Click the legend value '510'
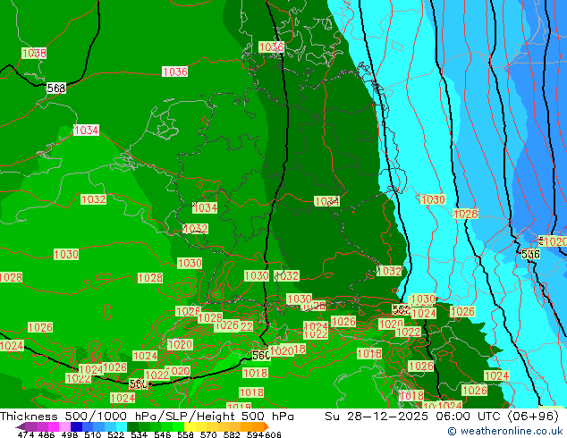The width and height of the screenshot is (567, 438). [93, 434]
